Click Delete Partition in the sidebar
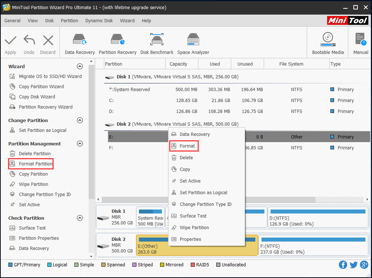372x278 pixels. click(30, 154)
